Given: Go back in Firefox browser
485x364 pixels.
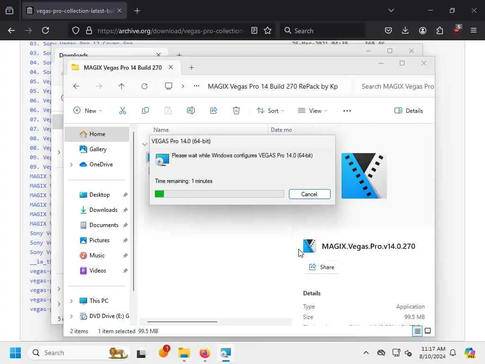Looking at the screenshot, I should pyautogui.click(x=11, y=30).
